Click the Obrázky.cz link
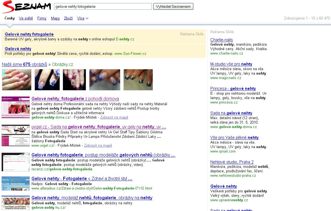This screenshot has height=211, width=331. [x=62, y=65]
